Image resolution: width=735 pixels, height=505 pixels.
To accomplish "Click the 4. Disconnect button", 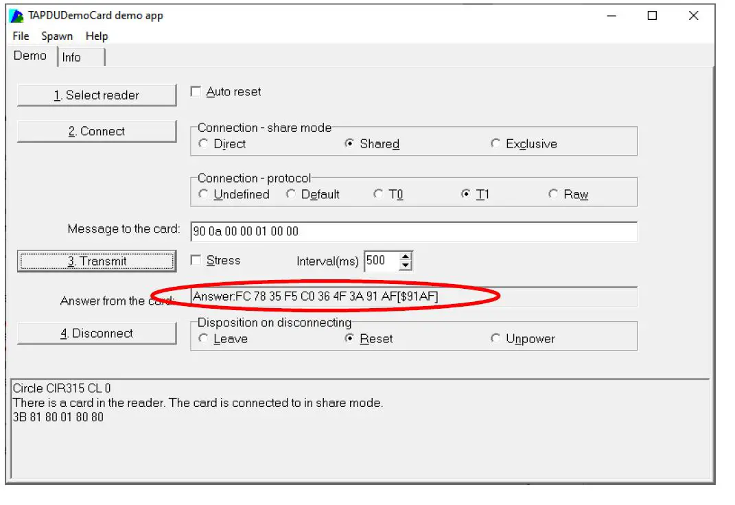I will (x=97, y=333).
